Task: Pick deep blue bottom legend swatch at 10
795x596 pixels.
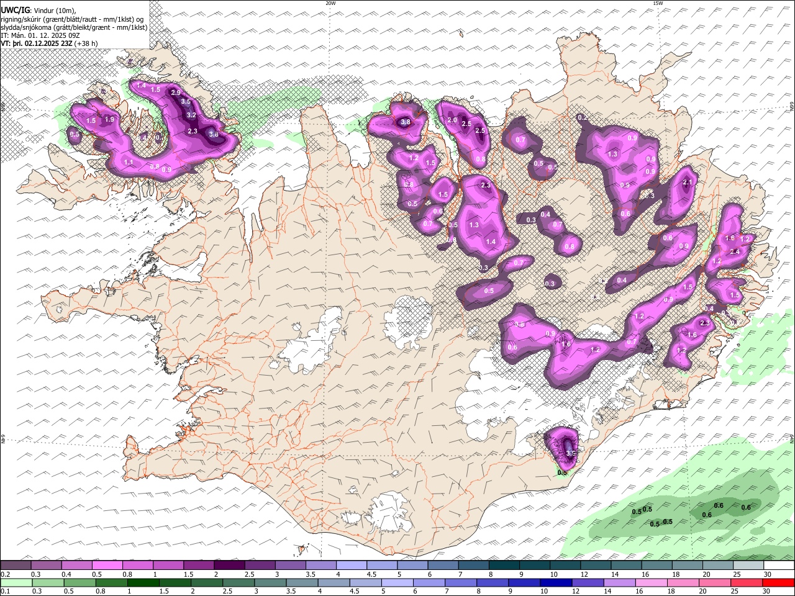Action: pyautogui.click(x=555, y=582)
